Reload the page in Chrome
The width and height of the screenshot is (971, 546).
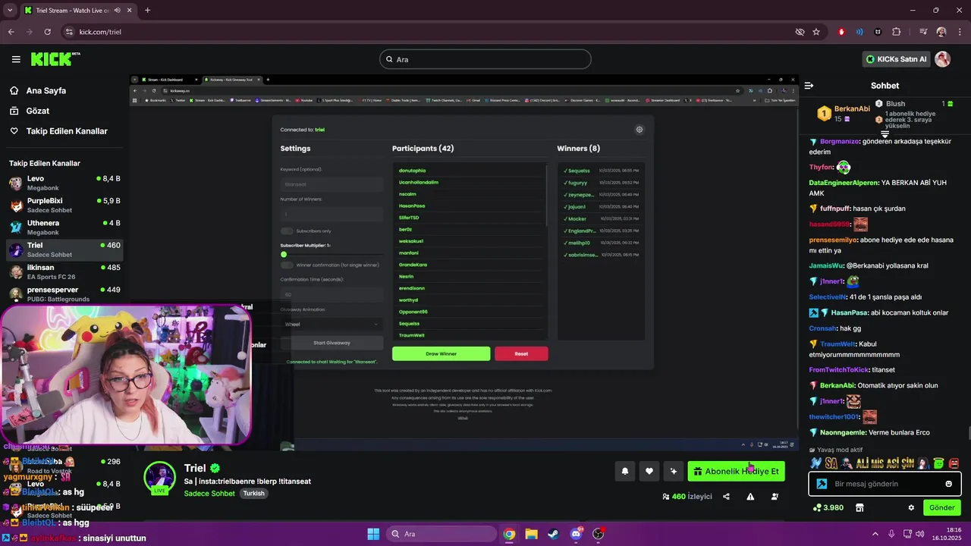click(48, 32)
